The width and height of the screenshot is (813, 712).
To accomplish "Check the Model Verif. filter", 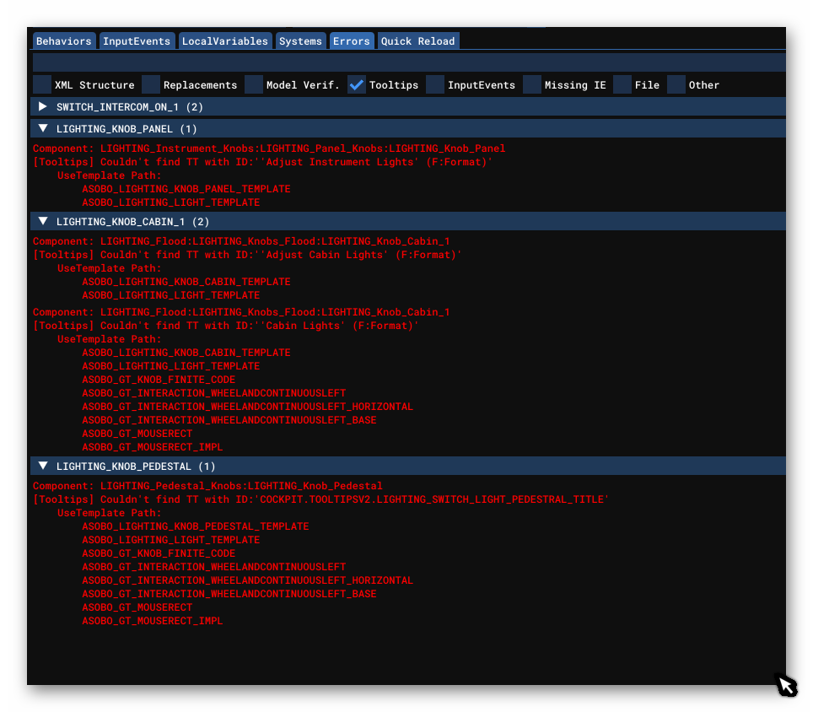I will (254, 84).
